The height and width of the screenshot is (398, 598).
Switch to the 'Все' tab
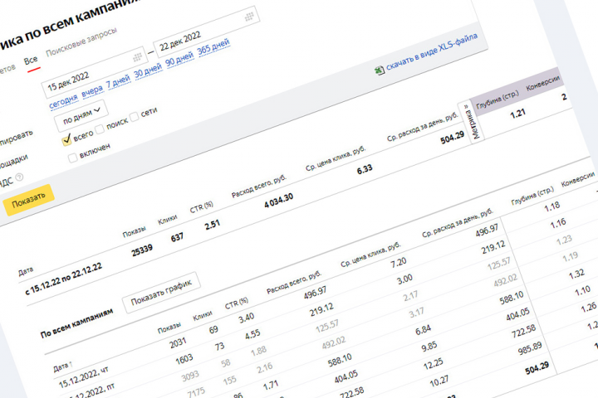[x=31, y=61]
